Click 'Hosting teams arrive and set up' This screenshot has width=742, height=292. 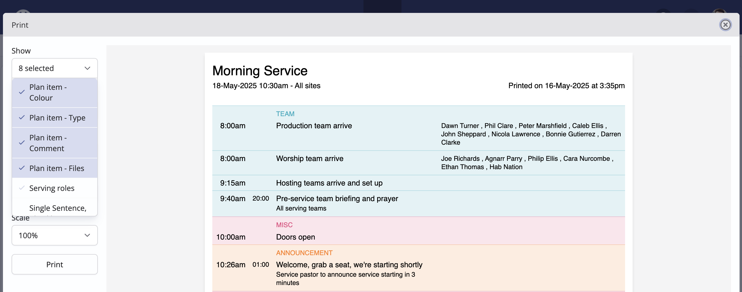click(329, 183)
